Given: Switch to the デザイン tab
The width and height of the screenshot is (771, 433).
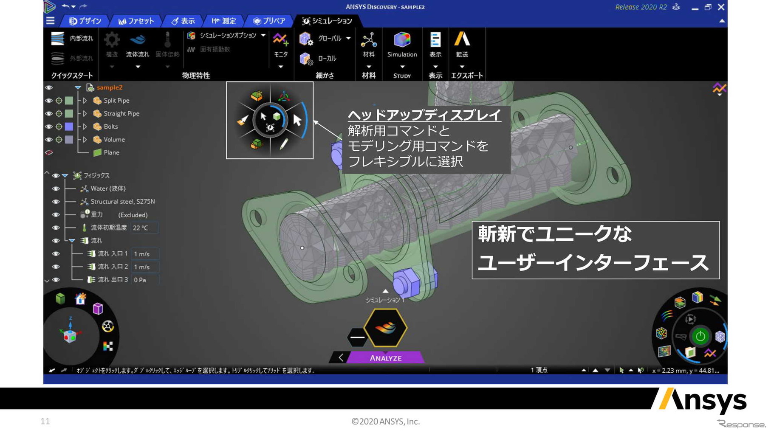Looking at the screenshot, I should 85,21.
